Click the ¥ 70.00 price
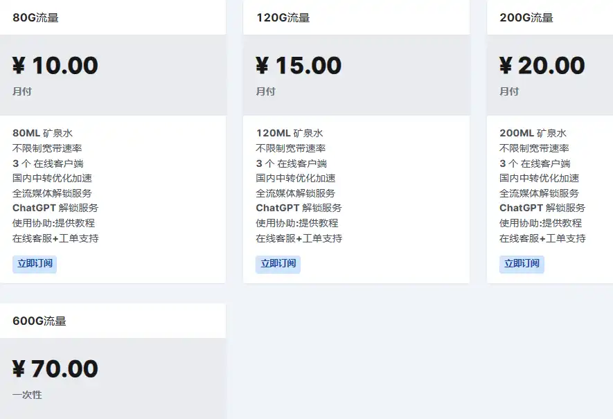The image size is (613, 419). 55,369
